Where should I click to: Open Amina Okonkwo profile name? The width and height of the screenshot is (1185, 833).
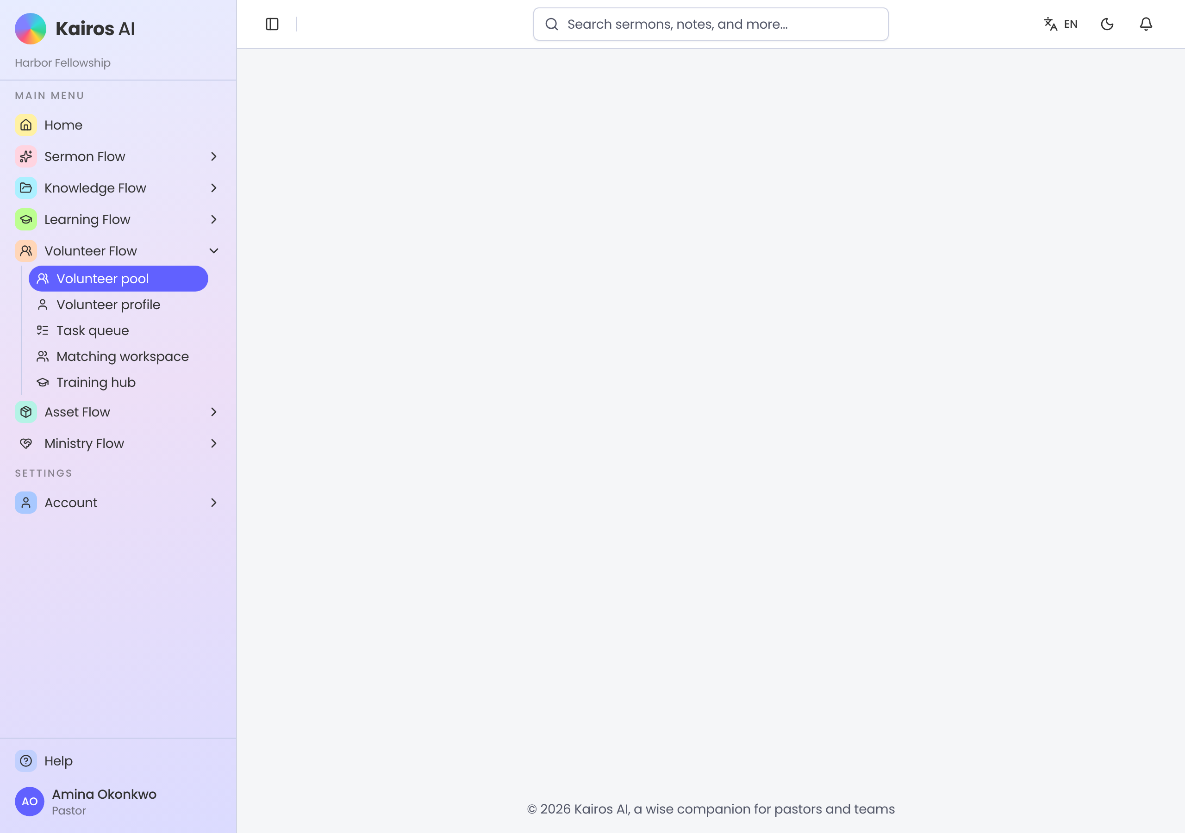point(104,794)
